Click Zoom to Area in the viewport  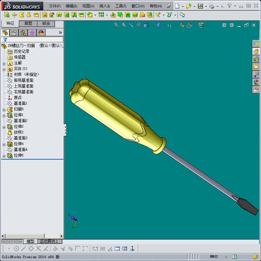click(124, 25)
